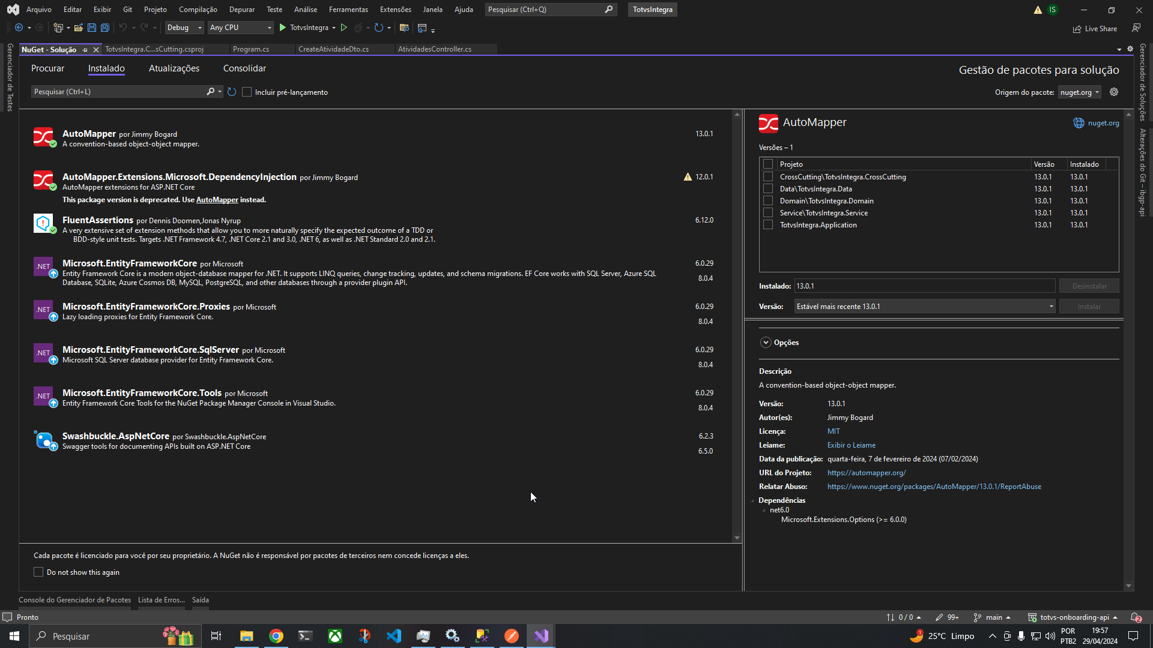Start without debugging using outlined play icon
This screenshot has height=648, width=1153.
(343, 28)
